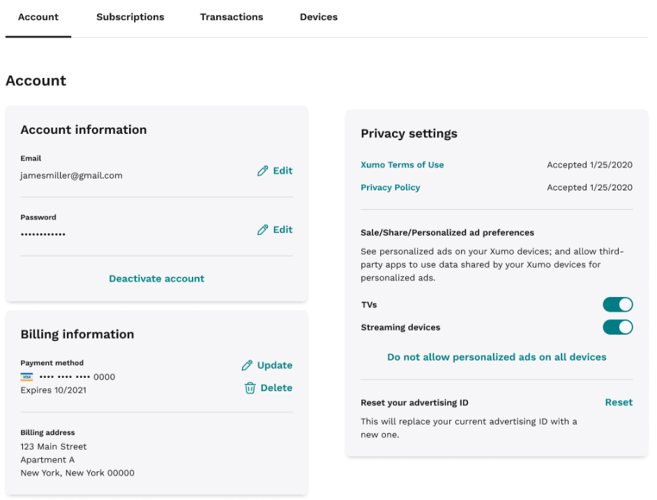Click the Reset your advertising ID label

click(414, 403)
